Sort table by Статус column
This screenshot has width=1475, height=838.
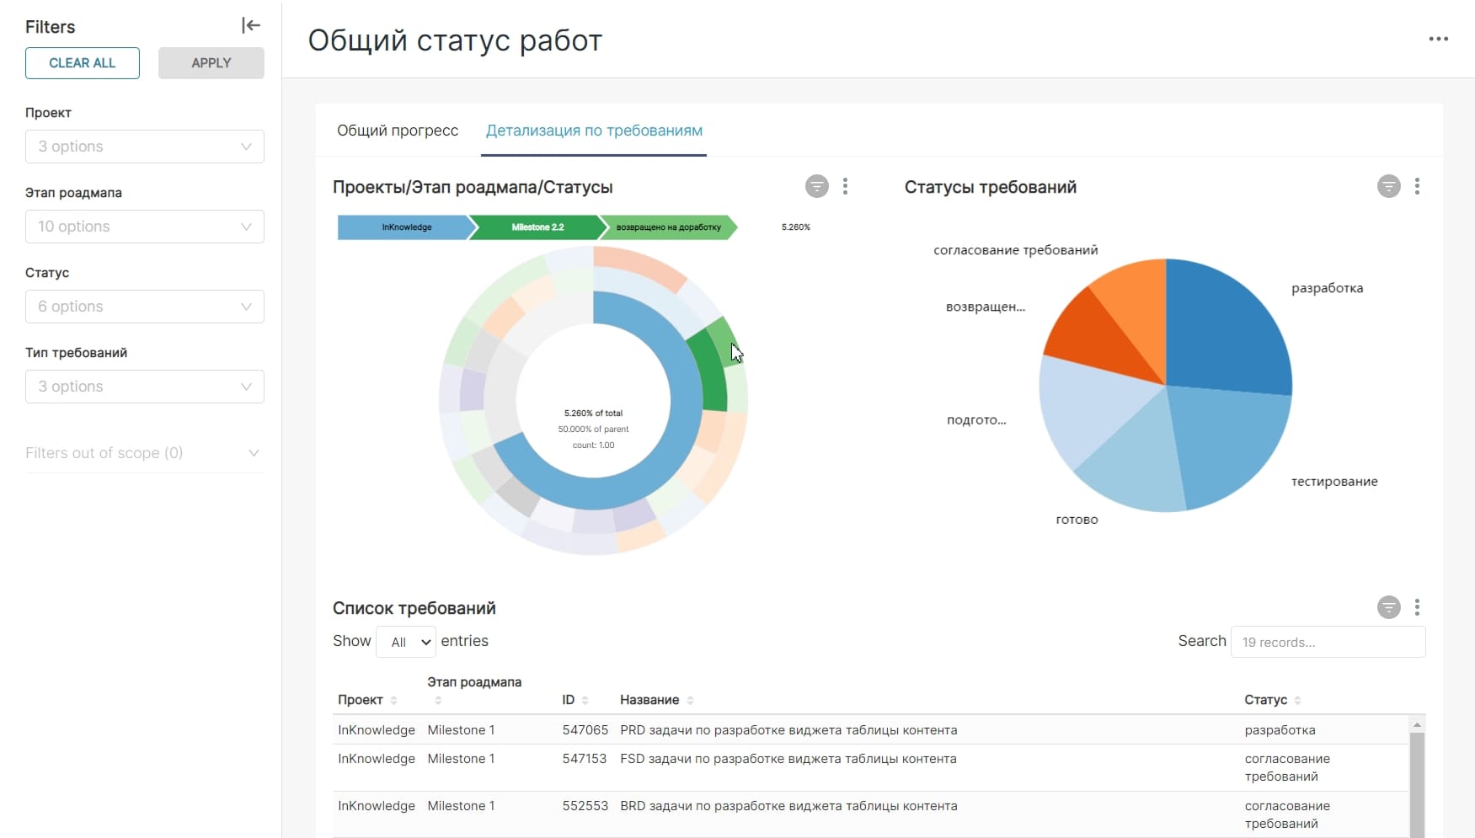pyautogui.click(x=1297, y=701)
